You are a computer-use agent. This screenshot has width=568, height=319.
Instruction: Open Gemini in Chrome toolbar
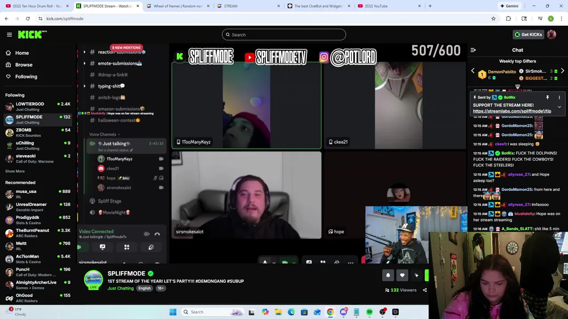click(x=509, y=6)
